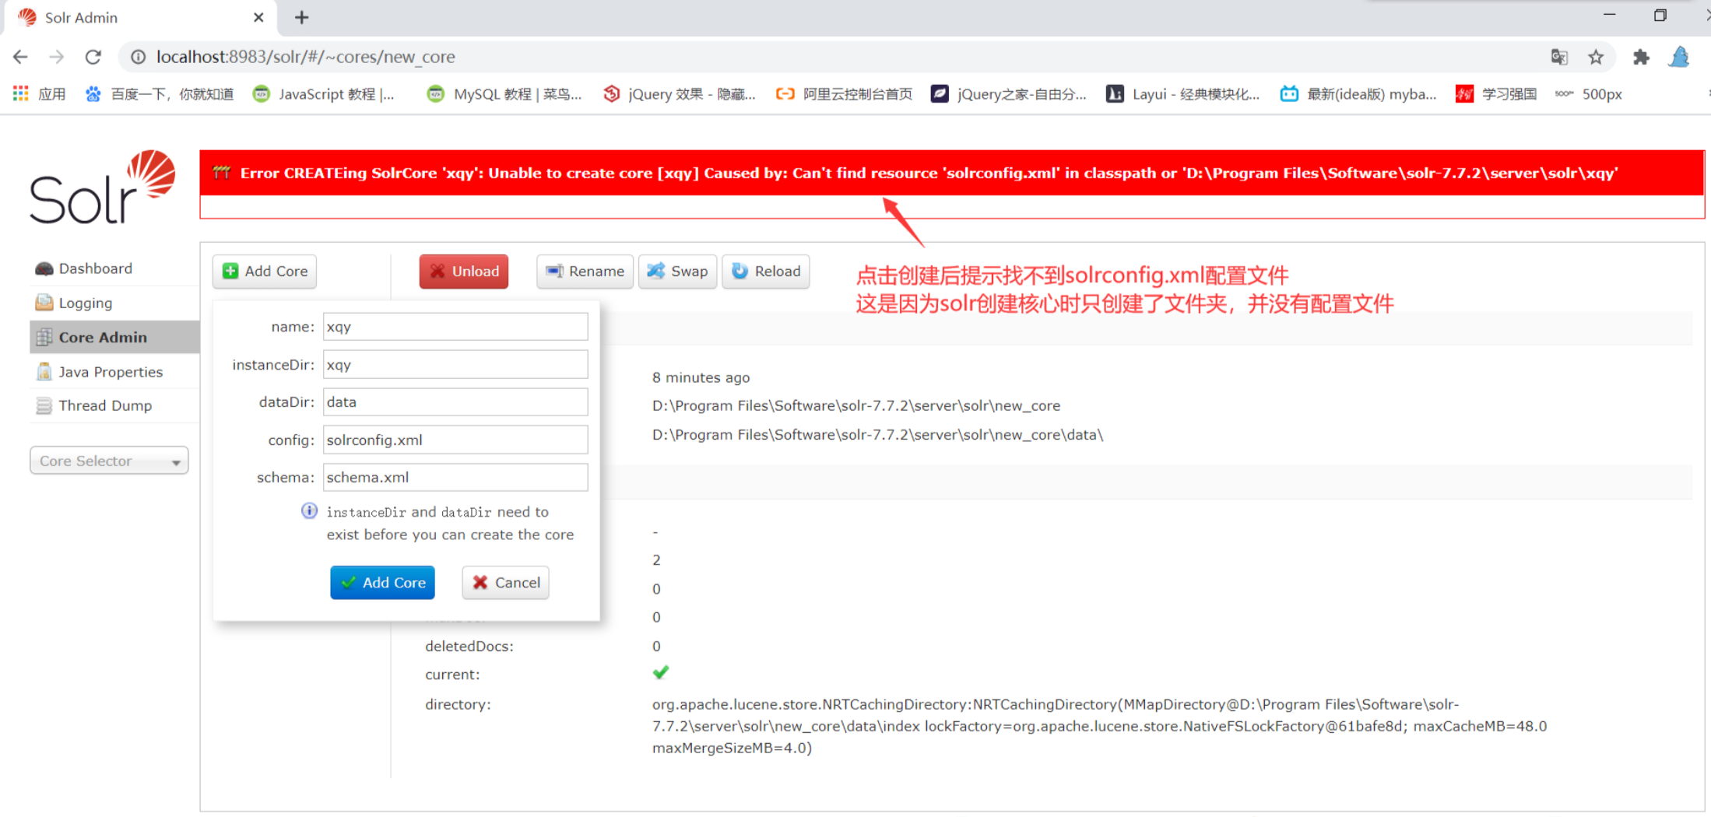Confirm with the Add Core button

pos(382,582)
